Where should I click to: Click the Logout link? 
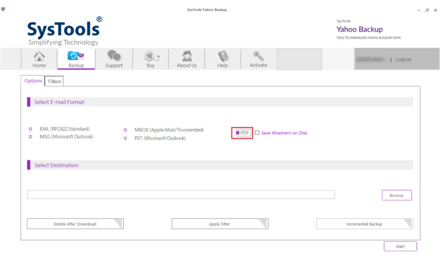coord(403,59)
